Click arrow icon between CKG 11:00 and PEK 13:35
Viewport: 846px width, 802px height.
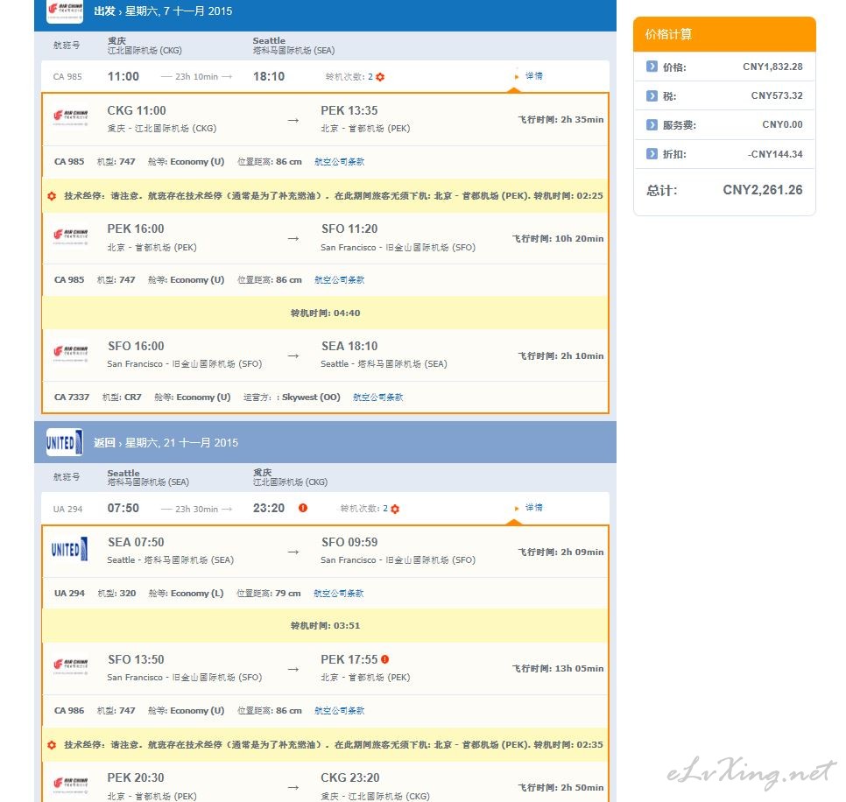pos(293,120)
